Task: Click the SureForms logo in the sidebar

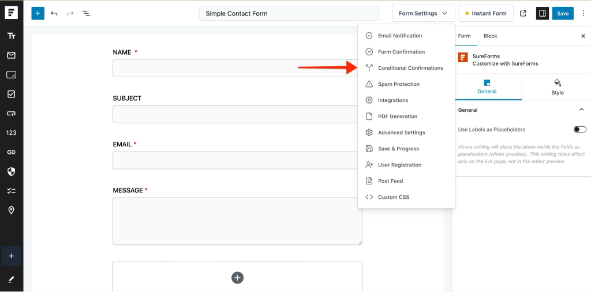Action: pyautogui.click(x=12, y=13)
